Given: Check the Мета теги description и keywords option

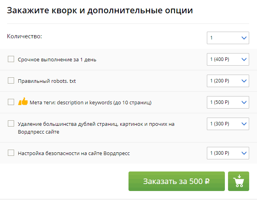Looking at the screenshot, I should click(11, 102).
